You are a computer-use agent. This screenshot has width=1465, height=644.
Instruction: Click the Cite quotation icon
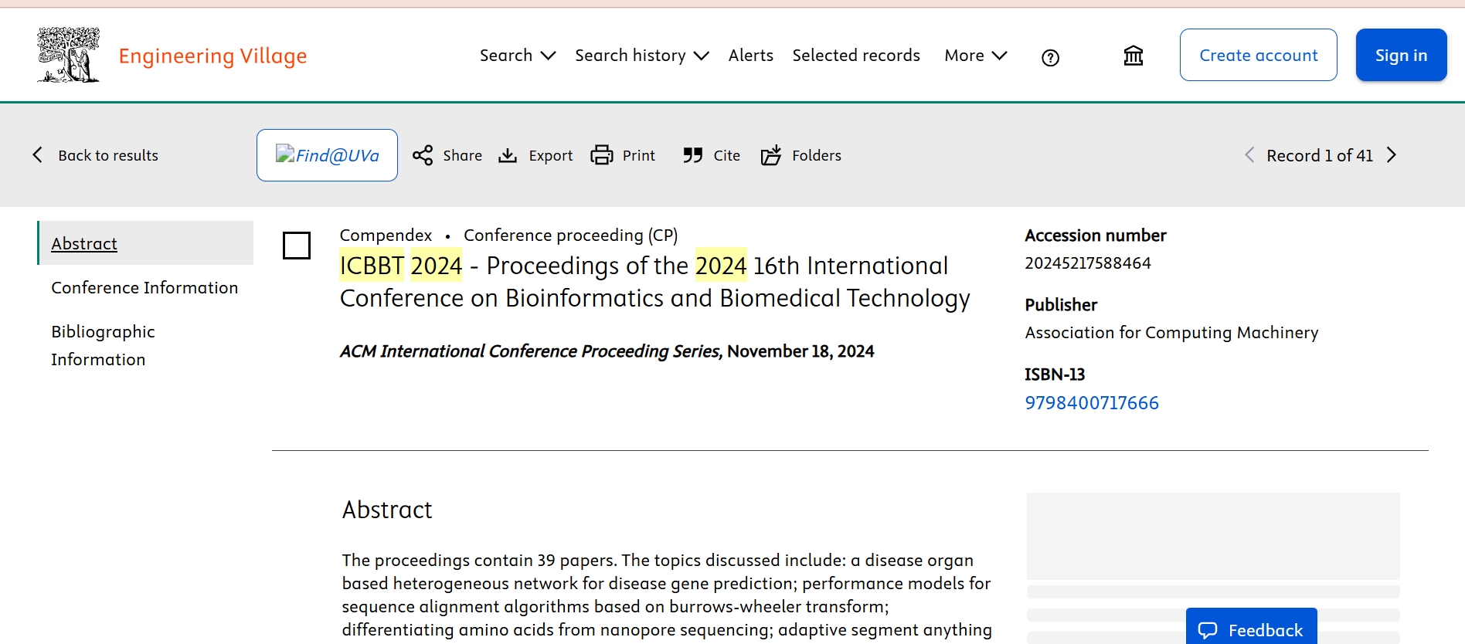(692, 155)
